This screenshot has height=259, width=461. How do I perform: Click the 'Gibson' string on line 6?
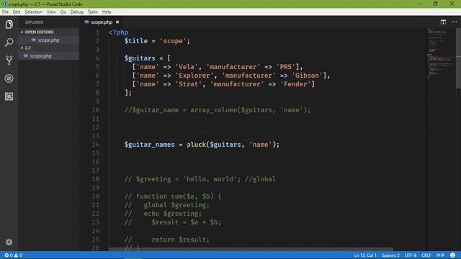click(307, 76)
